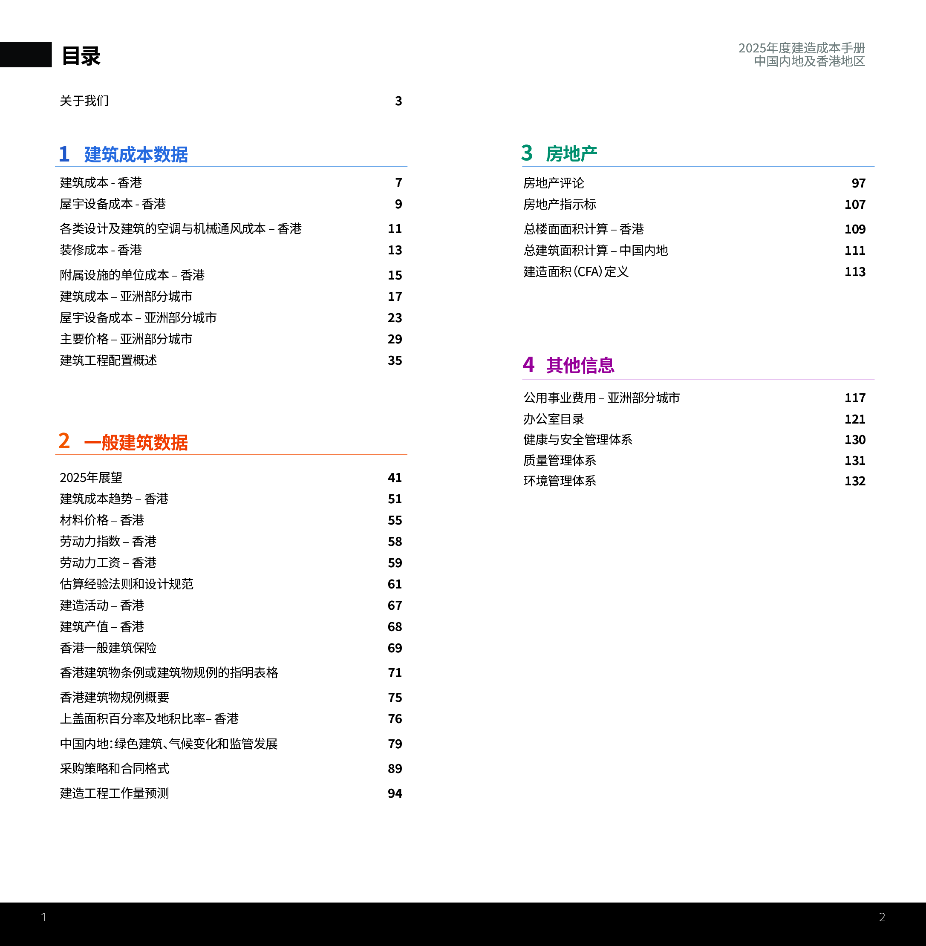Image resolution: width=926 pixels, height=946 pixels.
Task: Go to 建筑产值 – 香港
Action: (102, 626)
